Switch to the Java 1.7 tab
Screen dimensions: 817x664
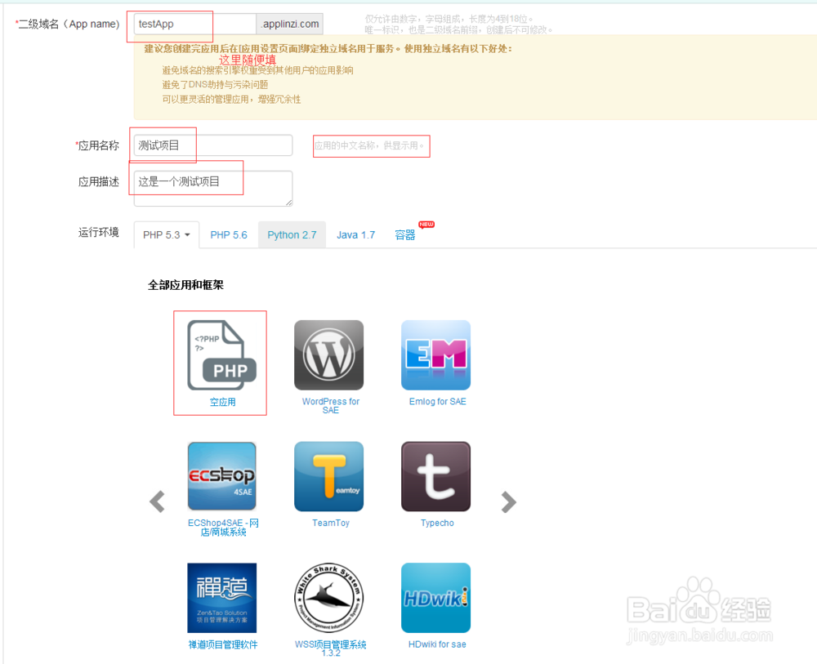tap(356, 235)
